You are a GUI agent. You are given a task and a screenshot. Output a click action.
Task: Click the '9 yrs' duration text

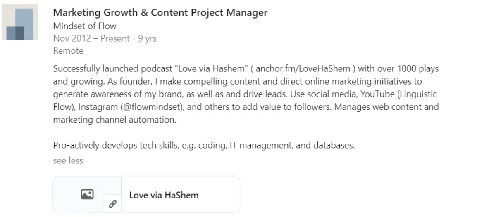pyautogui.click(x=147, y=38)
